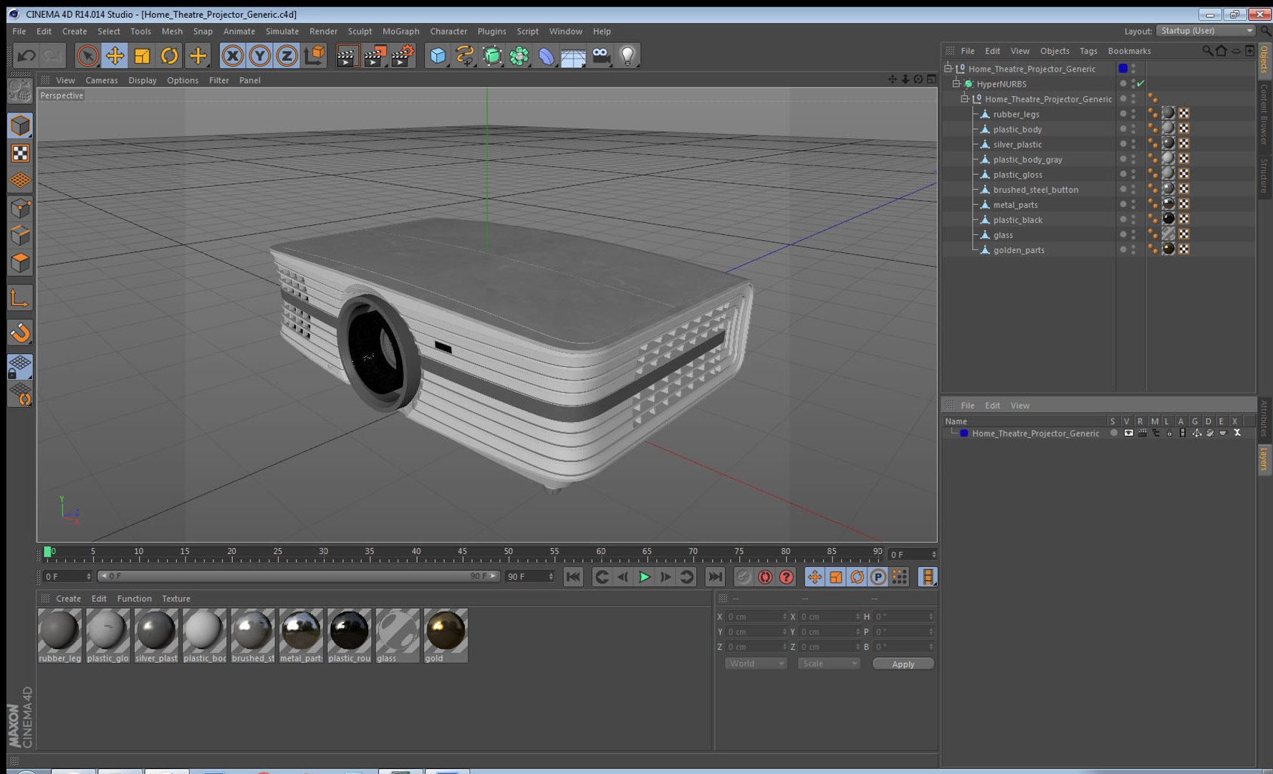Open the Layout Startup dropdown
Image resolution: width=1273 pixels, height=774 pixels.
(x=1206, y=31)
